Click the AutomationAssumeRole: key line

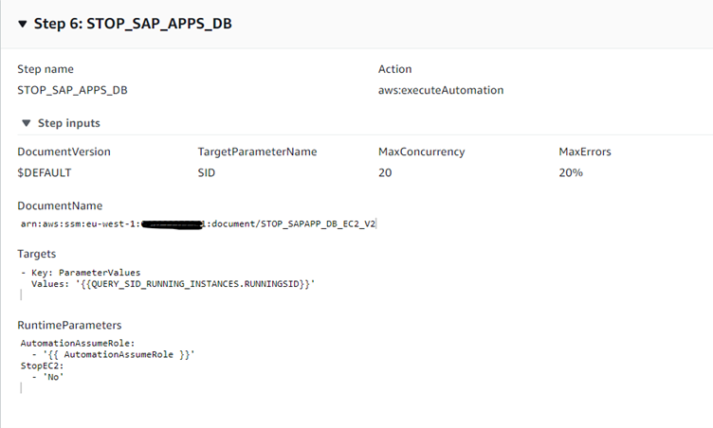coord(78,343)
